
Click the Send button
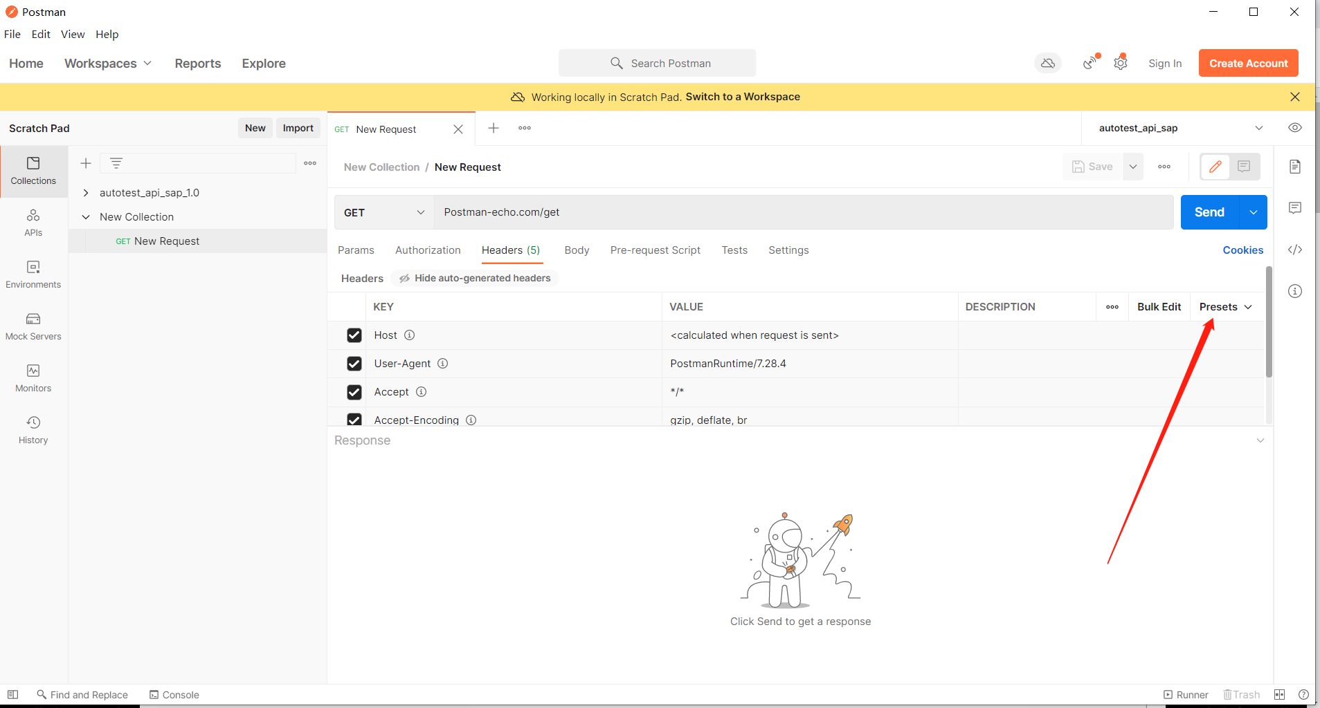[x=1209, y=212]
